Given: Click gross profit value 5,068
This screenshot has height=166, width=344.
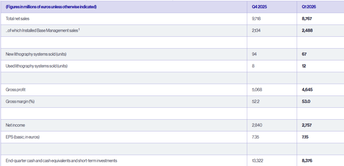Looking at the screenshot, I should tap(257, 90).
